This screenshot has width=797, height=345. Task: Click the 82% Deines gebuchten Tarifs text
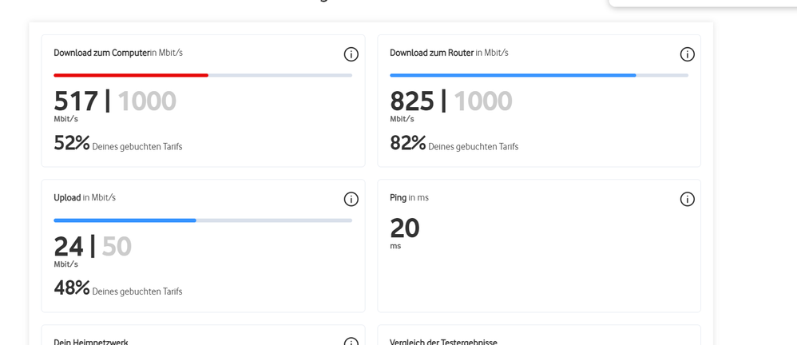pyautogui.click(x=454, y=143)
